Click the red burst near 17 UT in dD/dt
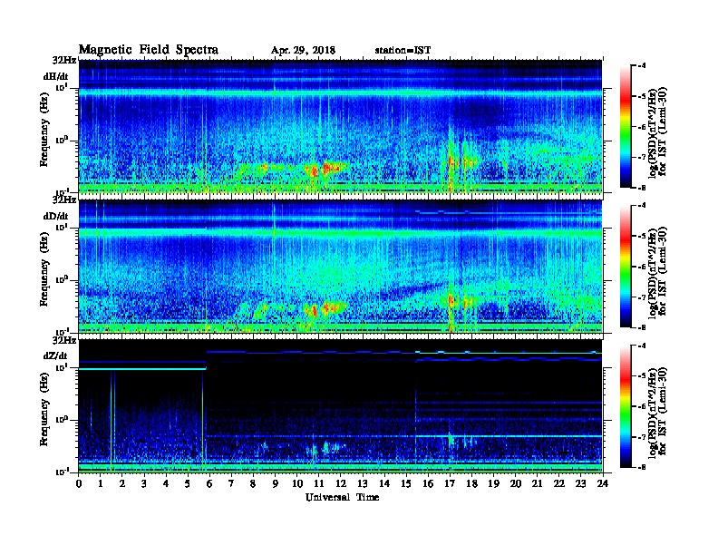 pyautogui.click(x=451, y=301)
